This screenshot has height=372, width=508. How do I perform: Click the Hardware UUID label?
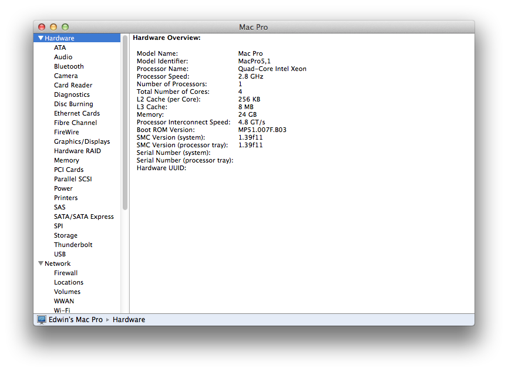point(162,168)
